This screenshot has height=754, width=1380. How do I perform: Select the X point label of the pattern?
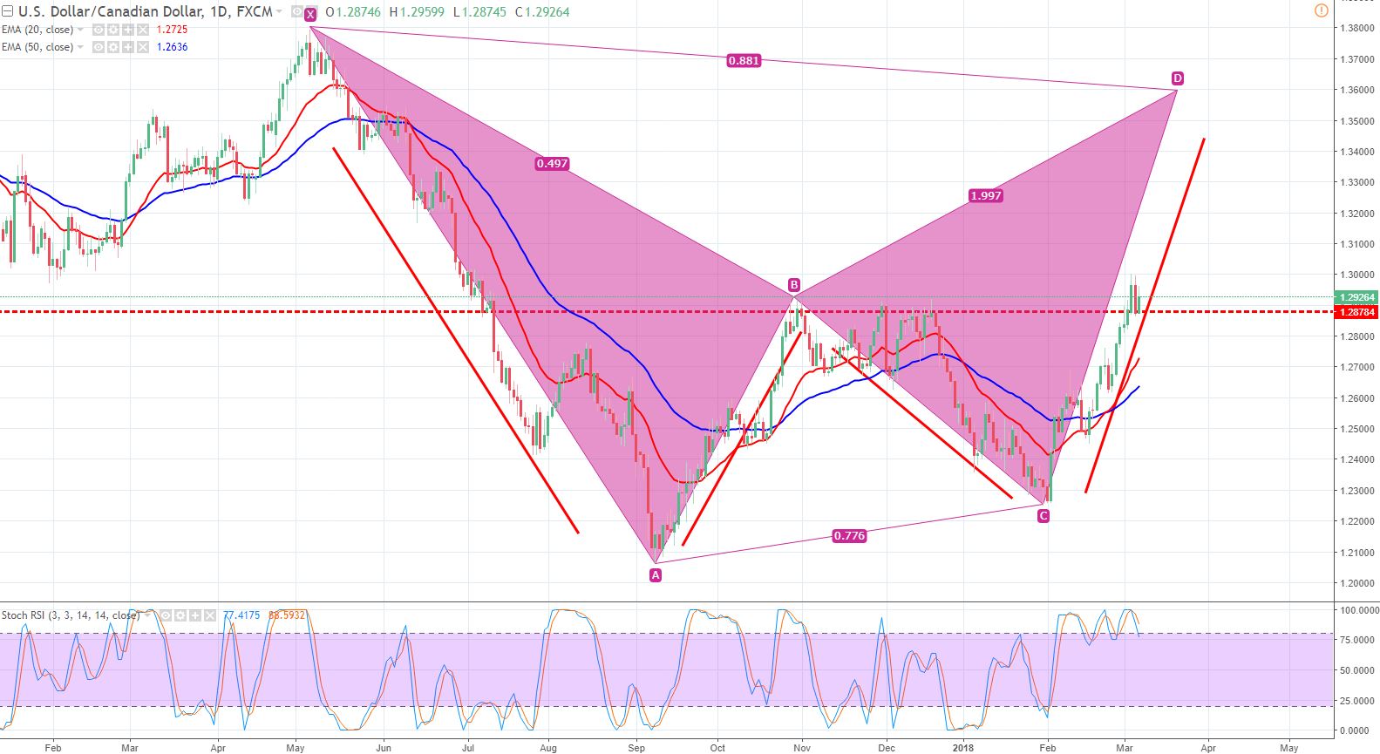coord(310,14)
